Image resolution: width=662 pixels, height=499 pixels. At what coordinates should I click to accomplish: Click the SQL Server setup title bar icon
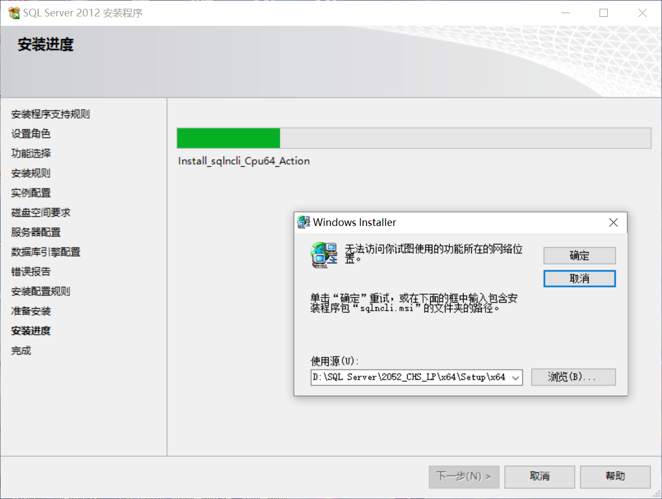click(x=14, y=13)
